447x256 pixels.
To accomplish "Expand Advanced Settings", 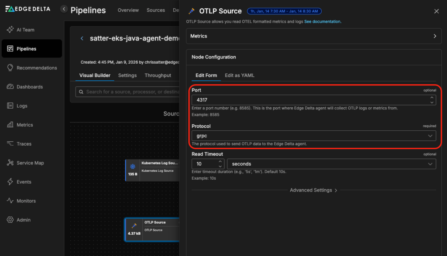I will 313,190.
